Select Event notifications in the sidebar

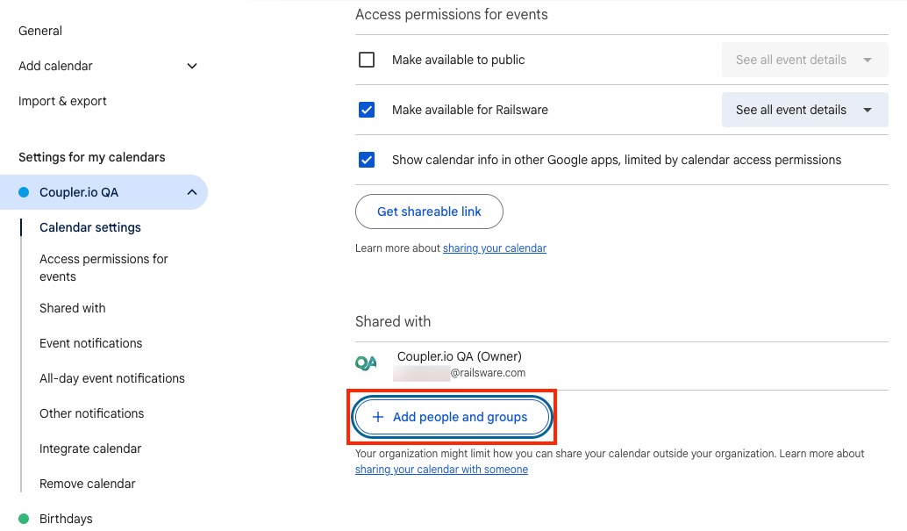pos(90,343)
